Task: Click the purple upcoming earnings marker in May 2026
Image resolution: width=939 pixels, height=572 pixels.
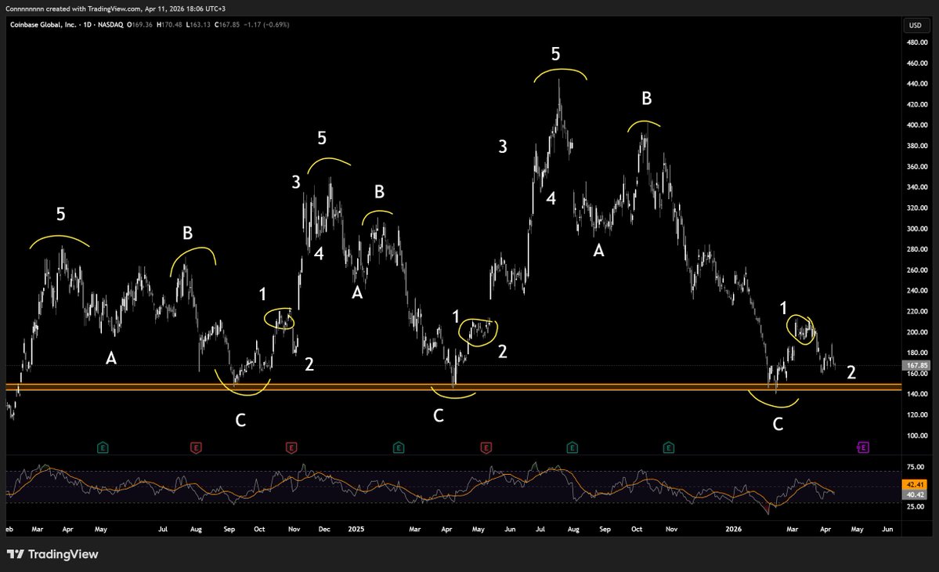Action: (863, 447)
